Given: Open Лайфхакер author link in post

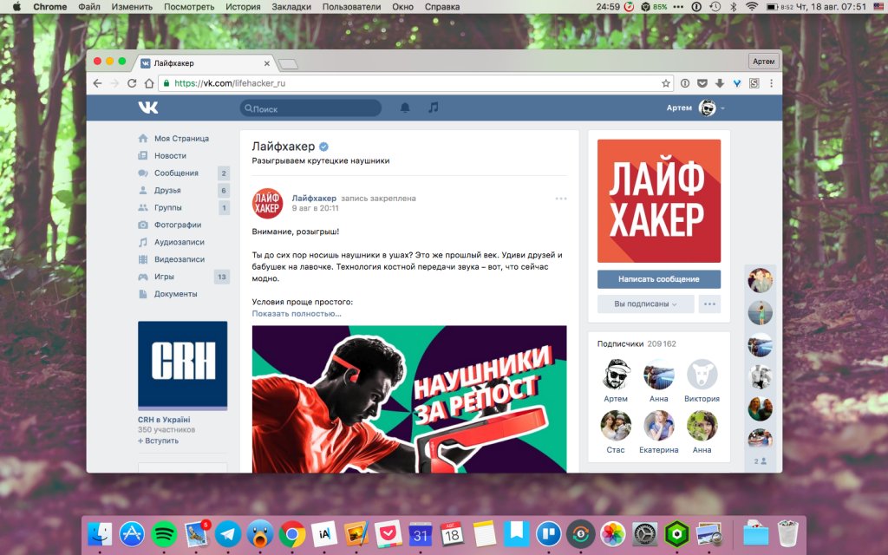Looking at the screenshot, I should point(314,199).
